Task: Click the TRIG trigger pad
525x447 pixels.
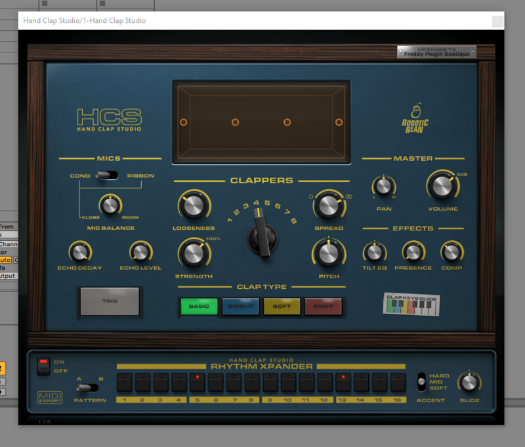Action: tap(110, 301)
